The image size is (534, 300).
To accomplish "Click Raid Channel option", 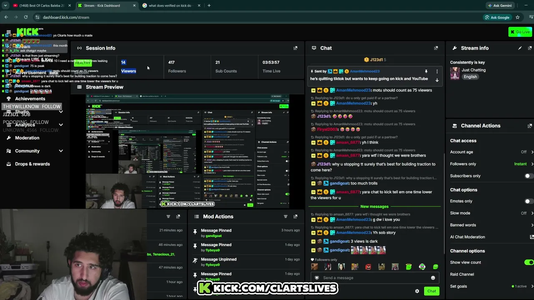I will pyautogui.click(x=462, y=275).
